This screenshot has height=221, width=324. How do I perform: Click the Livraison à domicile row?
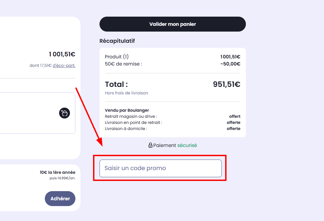(x=126, y=129)
